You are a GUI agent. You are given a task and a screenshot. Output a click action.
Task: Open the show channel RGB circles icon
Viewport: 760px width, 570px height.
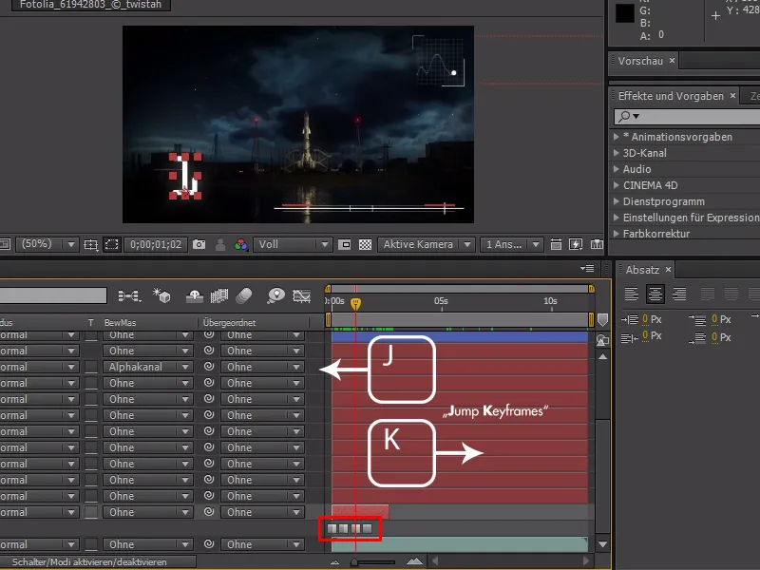click(241, 245)
